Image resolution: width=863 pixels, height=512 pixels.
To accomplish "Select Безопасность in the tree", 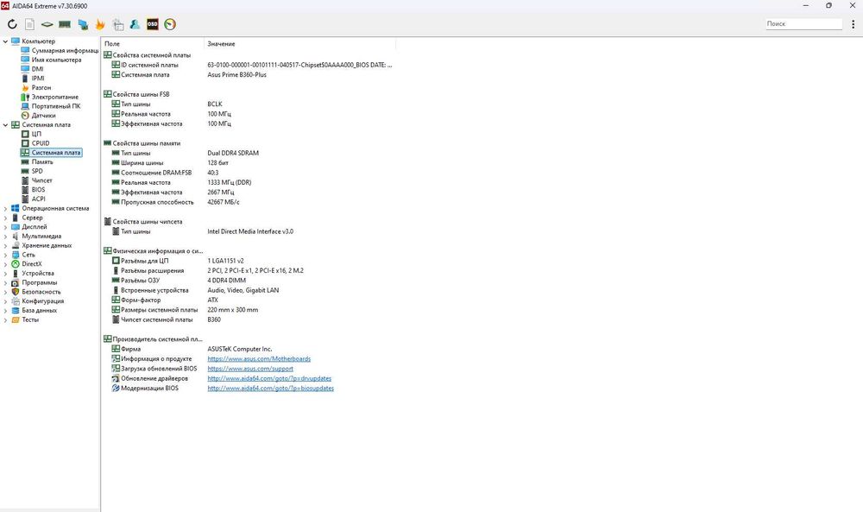I will pos(41,292).
